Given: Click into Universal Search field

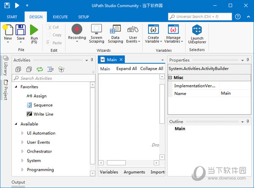Looking at the screenshot, I should [x=200, y=17].
